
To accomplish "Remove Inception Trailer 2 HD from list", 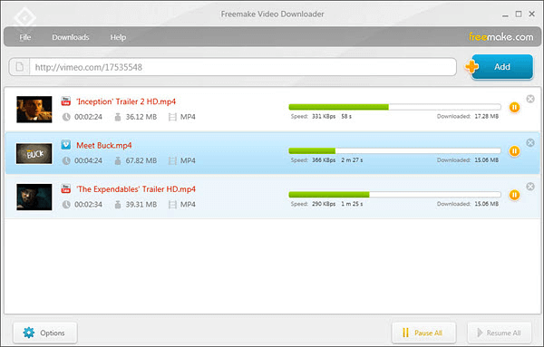I will (530, 99).
